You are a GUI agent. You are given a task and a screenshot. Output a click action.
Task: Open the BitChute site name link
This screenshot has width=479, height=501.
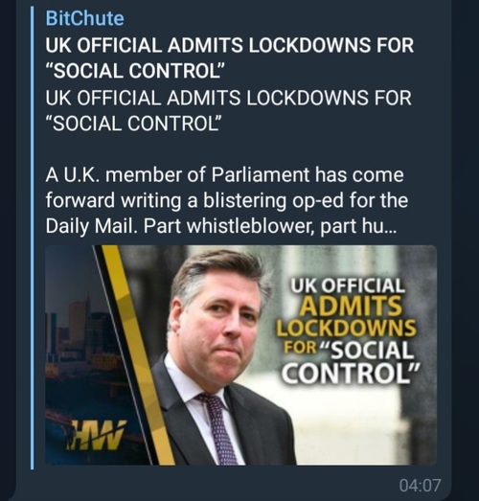(x=84, y=18)
